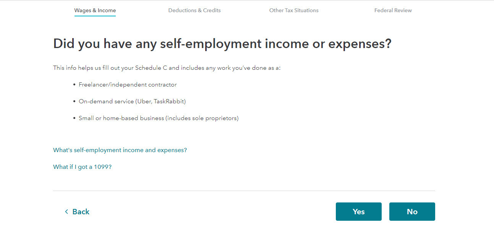Click the Freelancer/independent contractor bullet item

(x=128, y=85)
